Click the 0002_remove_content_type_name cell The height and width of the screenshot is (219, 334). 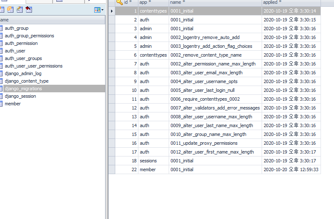pos(215,55)
